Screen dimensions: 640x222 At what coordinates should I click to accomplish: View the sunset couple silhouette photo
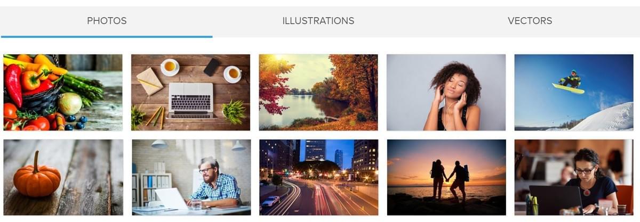tap(446, 177)
